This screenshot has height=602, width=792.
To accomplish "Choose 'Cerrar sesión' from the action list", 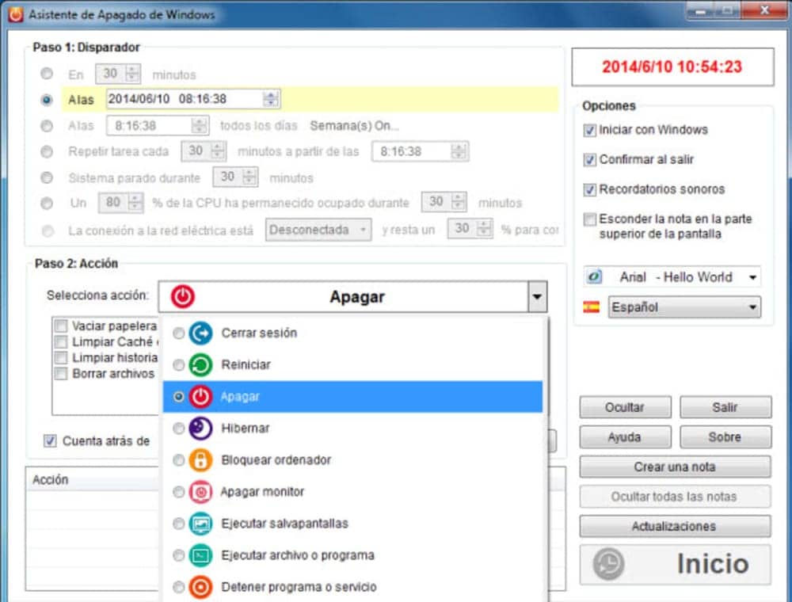I will [352, 333].
